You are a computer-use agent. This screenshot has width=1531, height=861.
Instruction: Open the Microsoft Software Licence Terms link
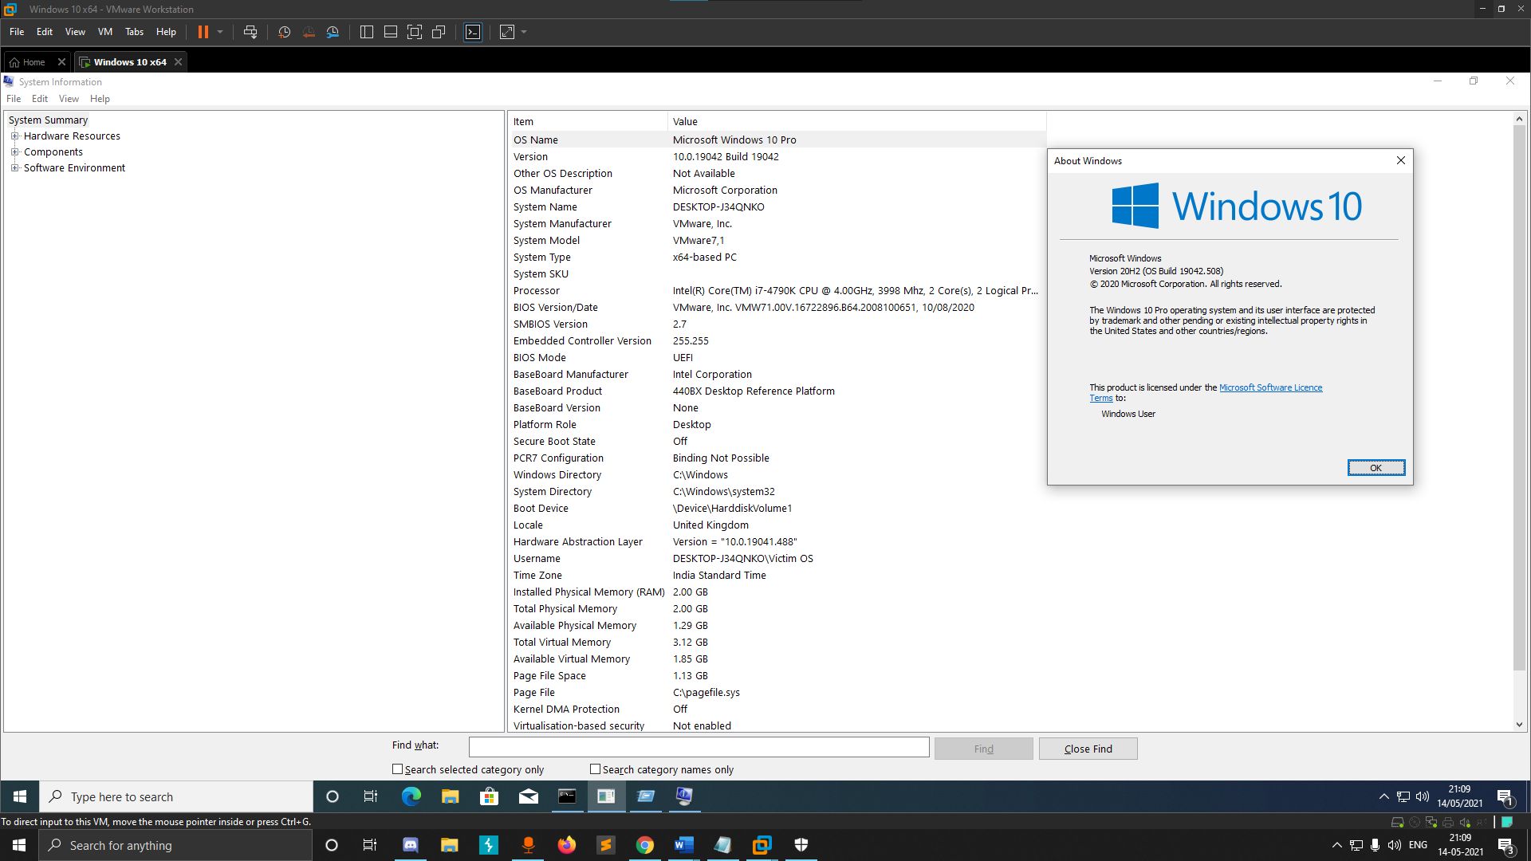pos(1270,387)
